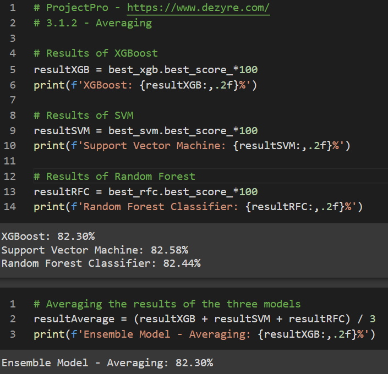Image resolution: width=388 pixels, height=374 pixels.
Task: Click the '# Results of Random Forest' comment
Action: tap(114, 177)
